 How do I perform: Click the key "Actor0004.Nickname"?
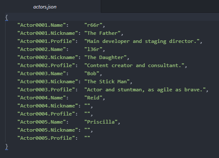48,106
